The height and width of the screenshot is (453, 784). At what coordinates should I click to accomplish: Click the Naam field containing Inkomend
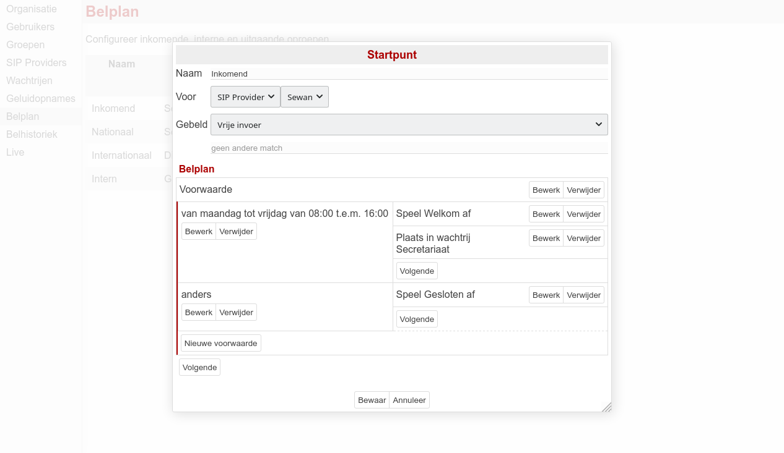409,74
